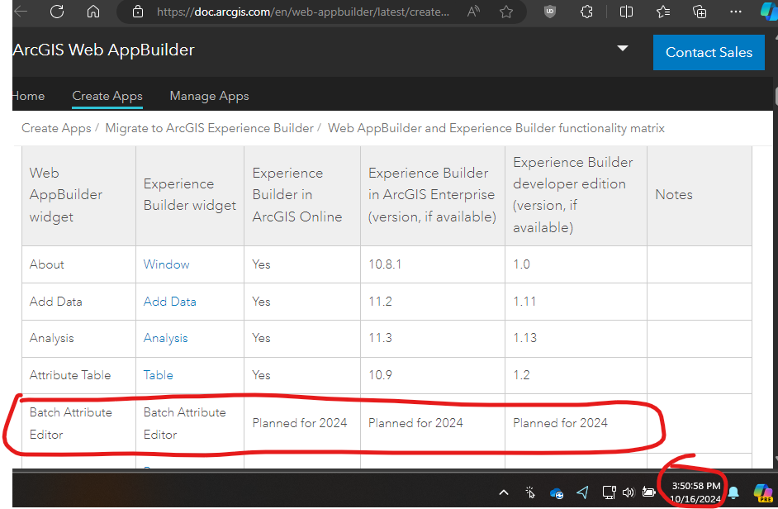Select the Home menu item
778x509 pixels.
coord(27,96)
